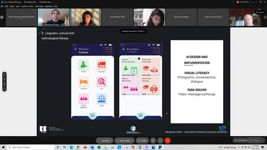Open the Participants panel
This screenshot has width=267, height=150.
241,140
